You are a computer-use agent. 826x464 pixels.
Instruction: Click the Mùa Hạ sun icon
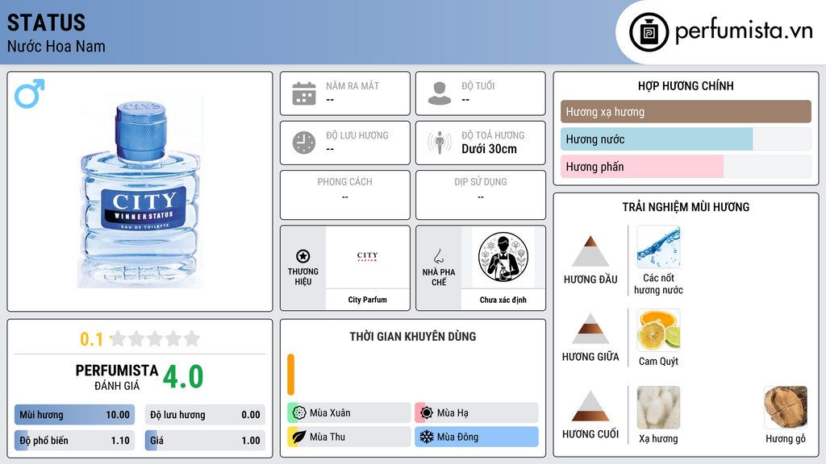426,413
